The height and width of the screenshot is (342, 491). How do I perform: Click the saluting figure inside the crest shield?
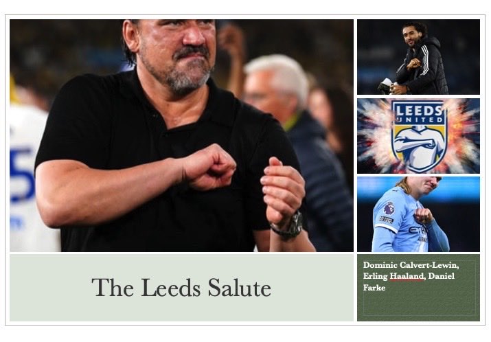[x=419, y=147]
